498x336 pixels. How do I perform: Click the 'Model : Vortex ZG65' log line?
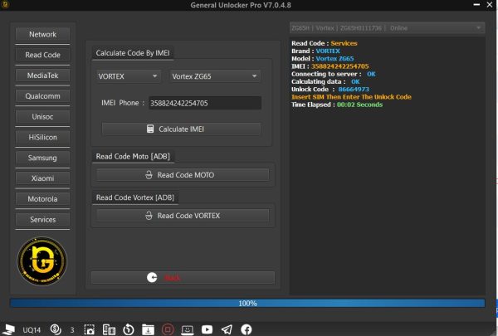[x=322, y=59]
